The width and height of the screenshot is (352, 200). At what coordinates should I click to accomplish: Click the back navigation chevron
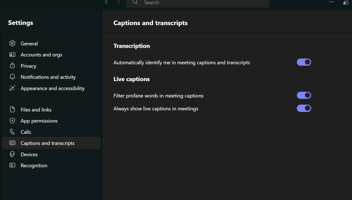[x=106, y=2]
